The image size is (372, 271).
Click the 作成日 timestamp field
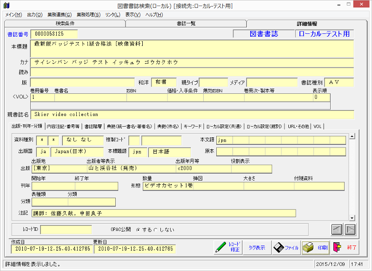click(52, 249)
